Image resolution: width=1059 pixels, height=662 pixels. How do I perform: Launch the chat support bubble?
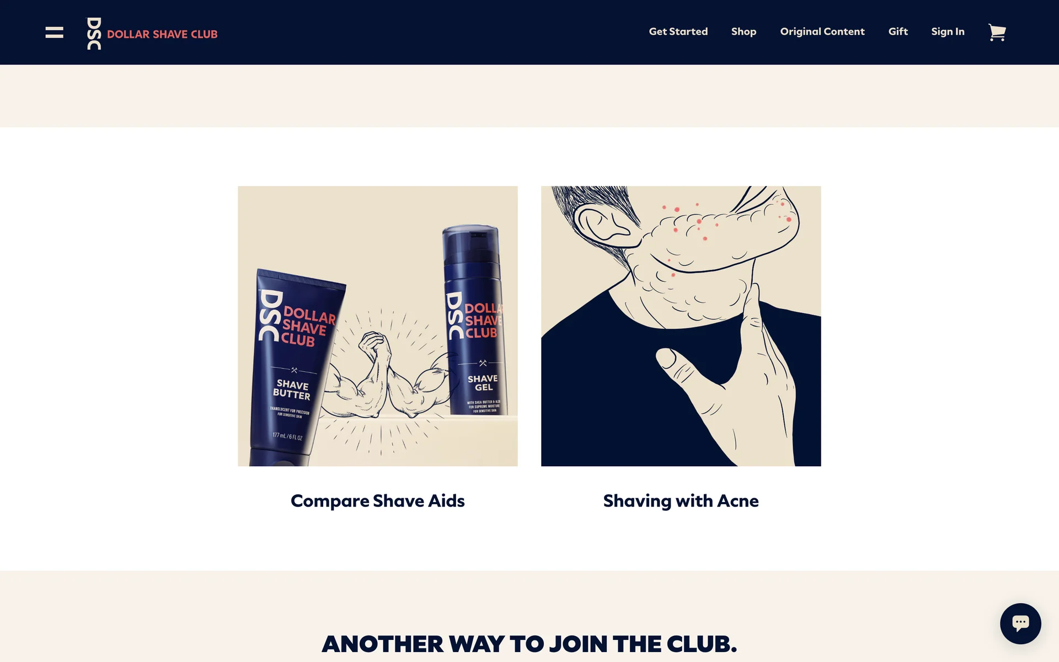1020,623
